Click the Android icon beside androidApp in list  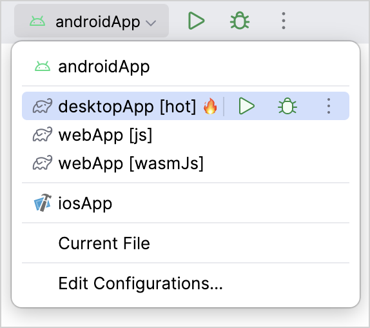tap(43, 66)
